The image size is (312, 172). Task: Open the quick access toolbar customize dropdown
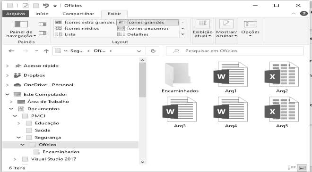point(55,6)
